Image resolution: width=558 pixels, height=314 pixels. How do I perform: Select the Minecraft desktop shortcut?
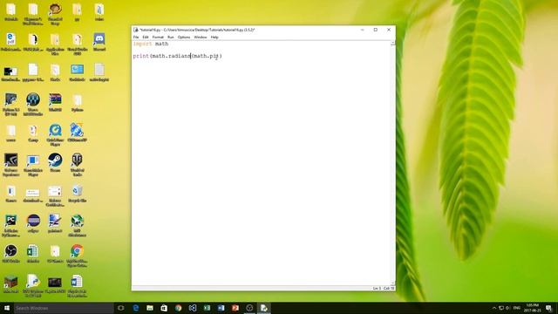[11, 284]
